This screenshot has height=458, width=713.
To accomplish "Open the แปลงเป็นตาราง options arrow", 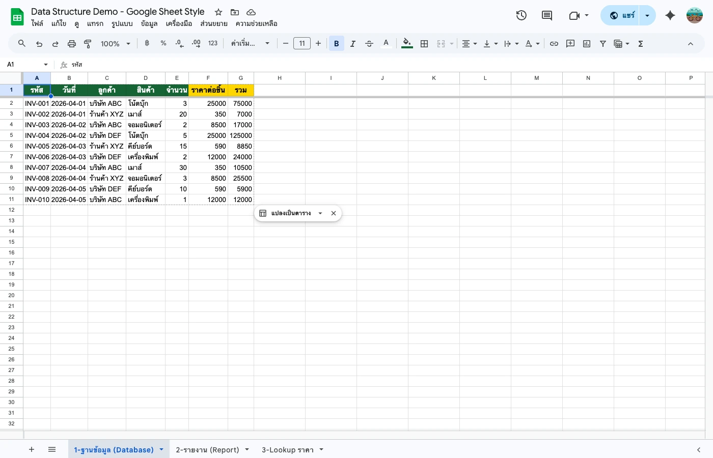I will tap(320, 213).
